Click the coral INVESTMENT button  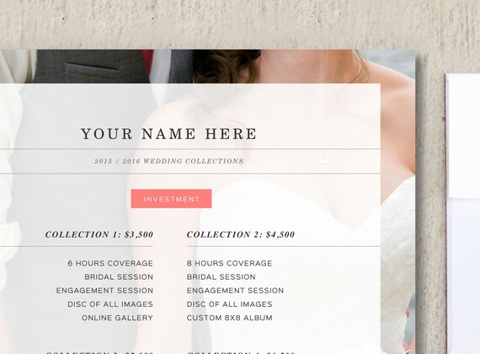pyautogui.click(x=171, y=199)
